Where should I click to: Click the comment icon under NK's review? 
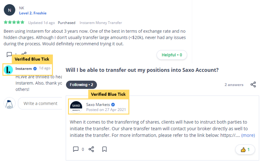pyautogui.click(x=9, y=55)
